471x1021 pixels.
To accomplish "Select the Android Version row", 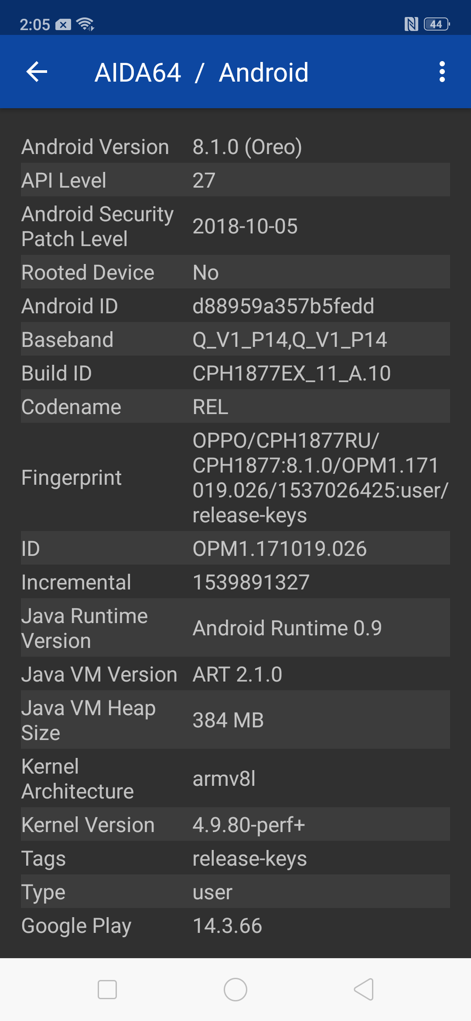I will tap(235, 147).
